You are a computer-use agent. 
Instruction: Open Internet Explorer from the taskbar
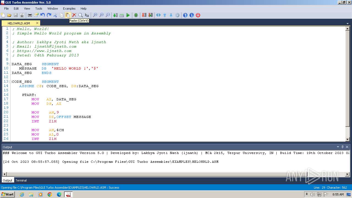tap(22, 194)
